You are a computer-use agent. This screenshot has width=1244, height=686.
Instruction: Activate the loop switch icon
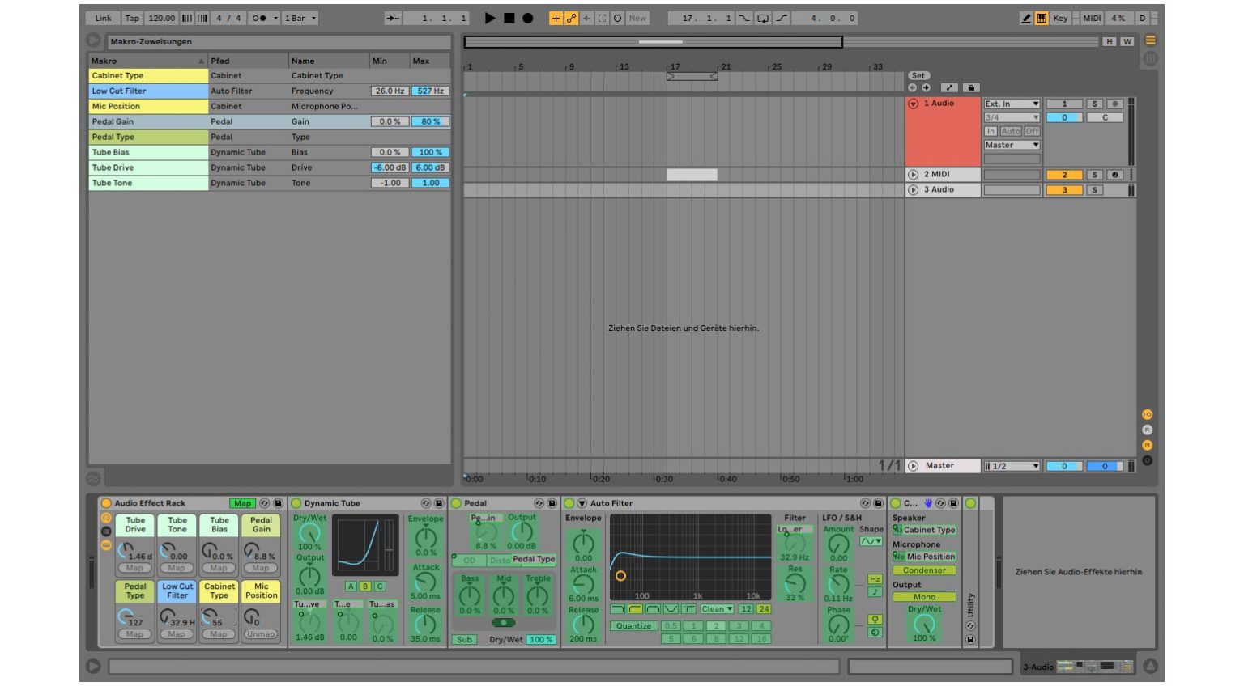pos(763,18)
